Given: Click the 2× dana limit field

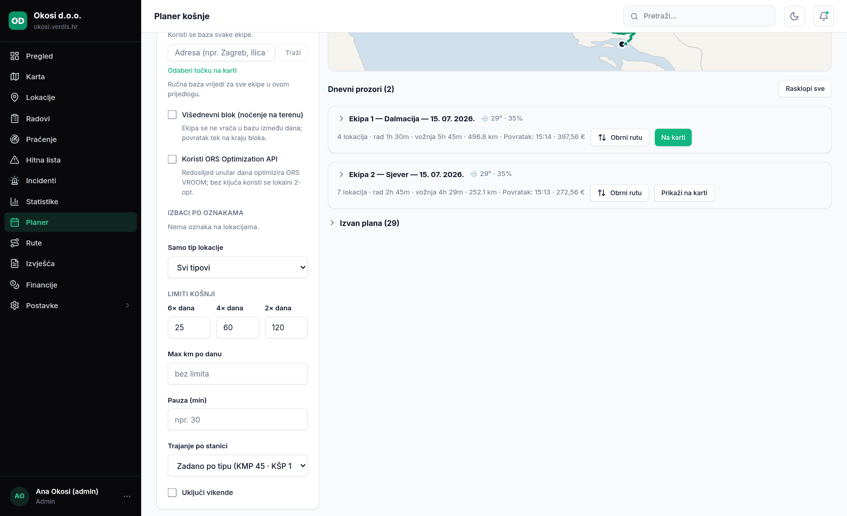Looking at the screenshot, I should (x=286, y=327).
